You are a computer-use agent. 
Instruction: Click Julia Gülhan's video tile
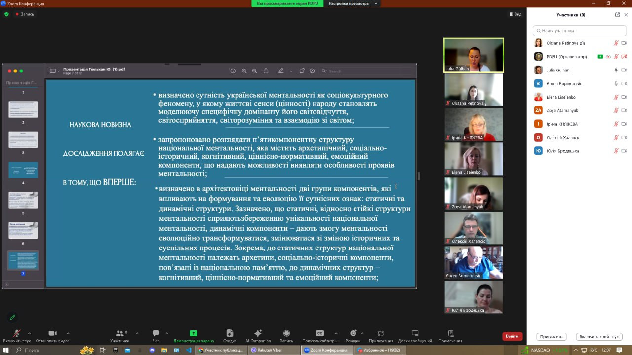click(x=474, y=55)
